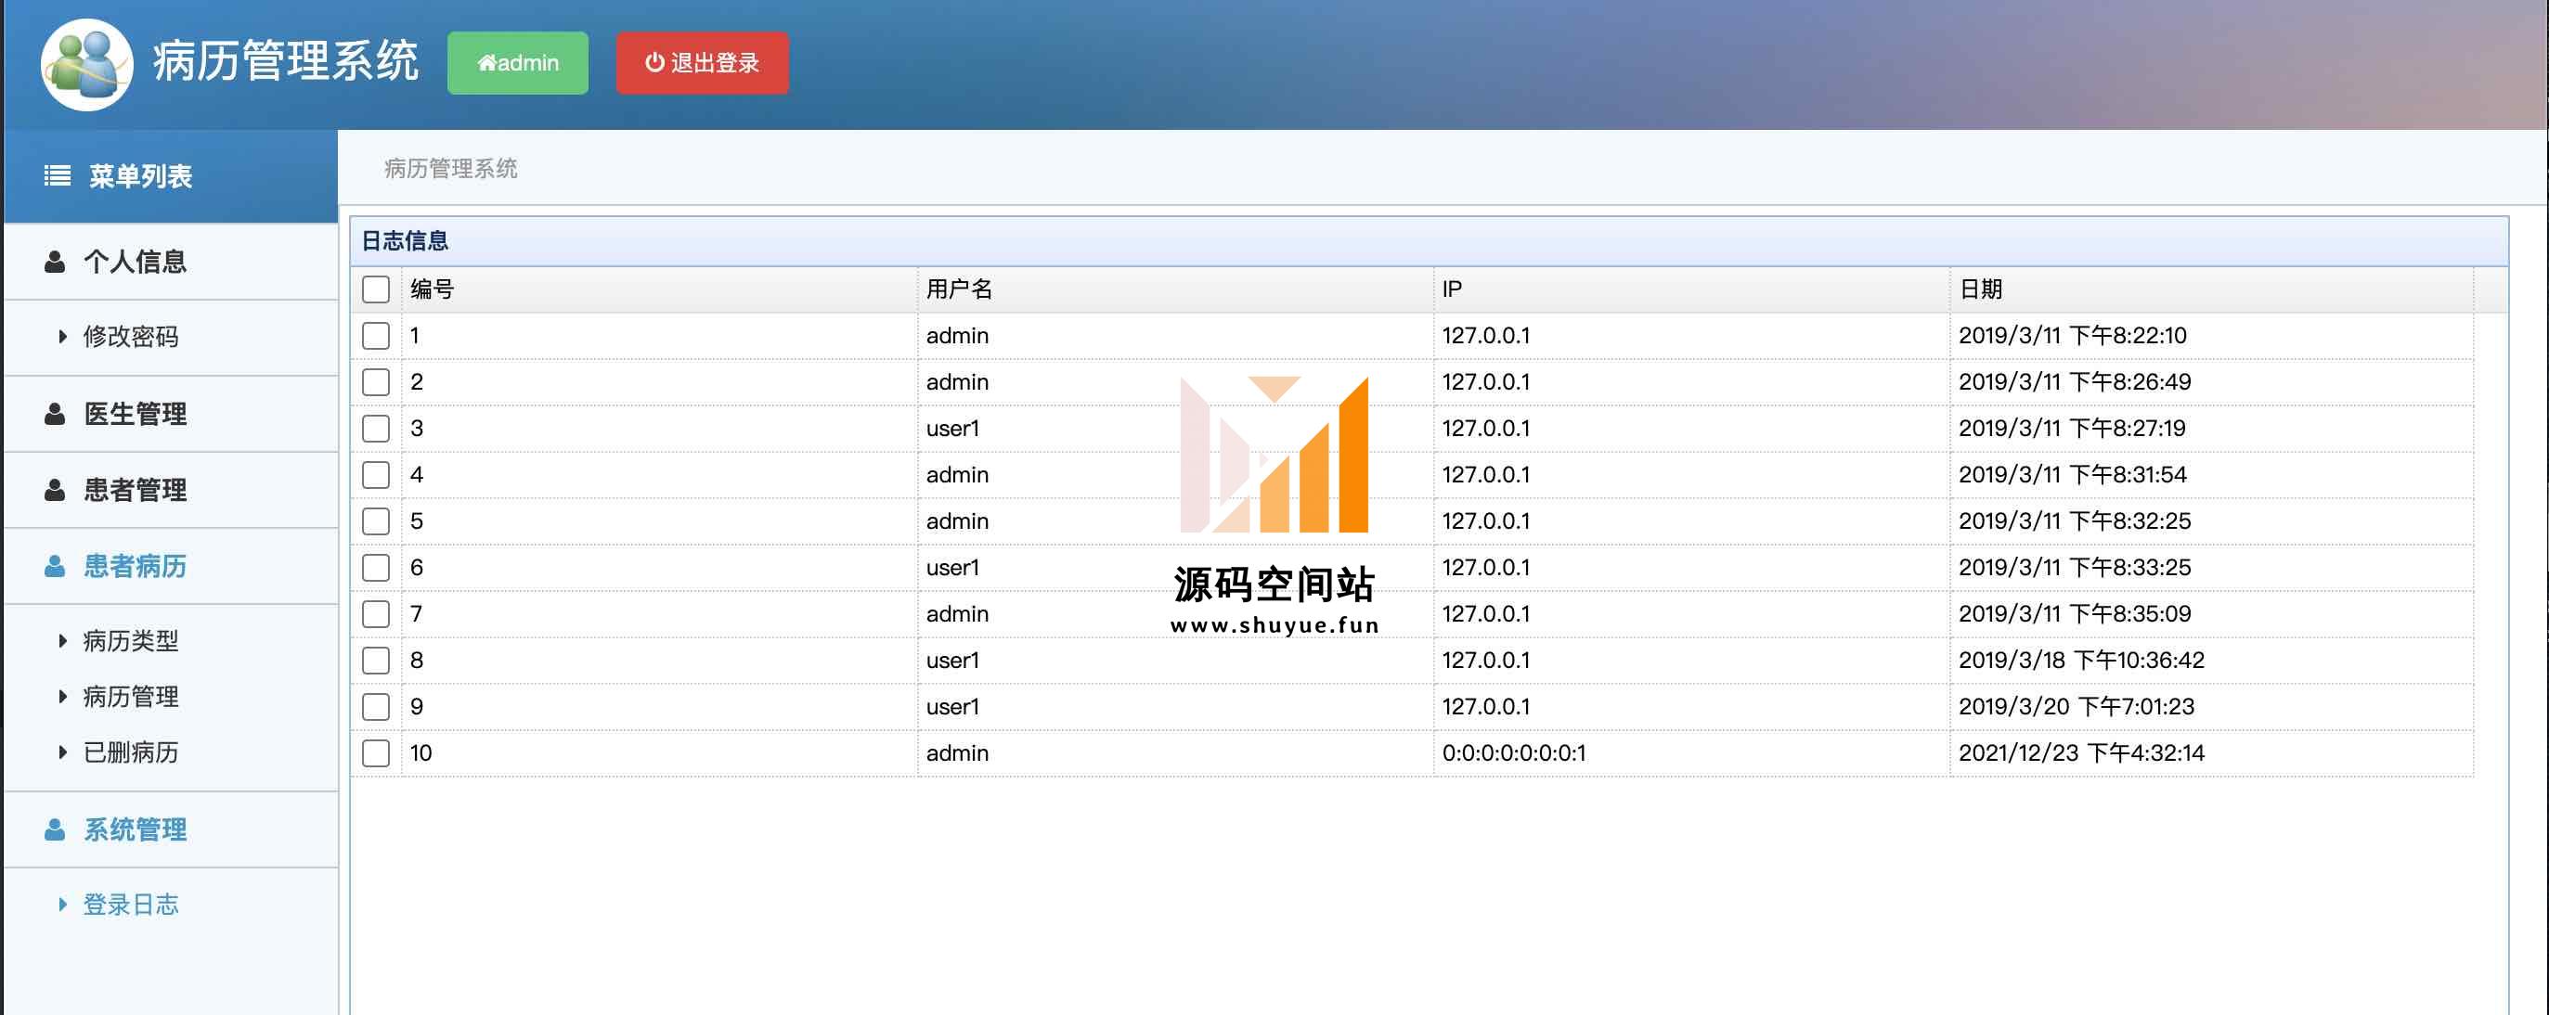
Task: Open the 患者管理 menu section
Action: tap(171, 491)
